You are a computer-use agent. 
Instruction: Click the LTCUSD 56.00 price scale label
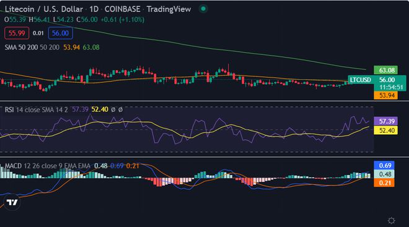coord(377,80)
